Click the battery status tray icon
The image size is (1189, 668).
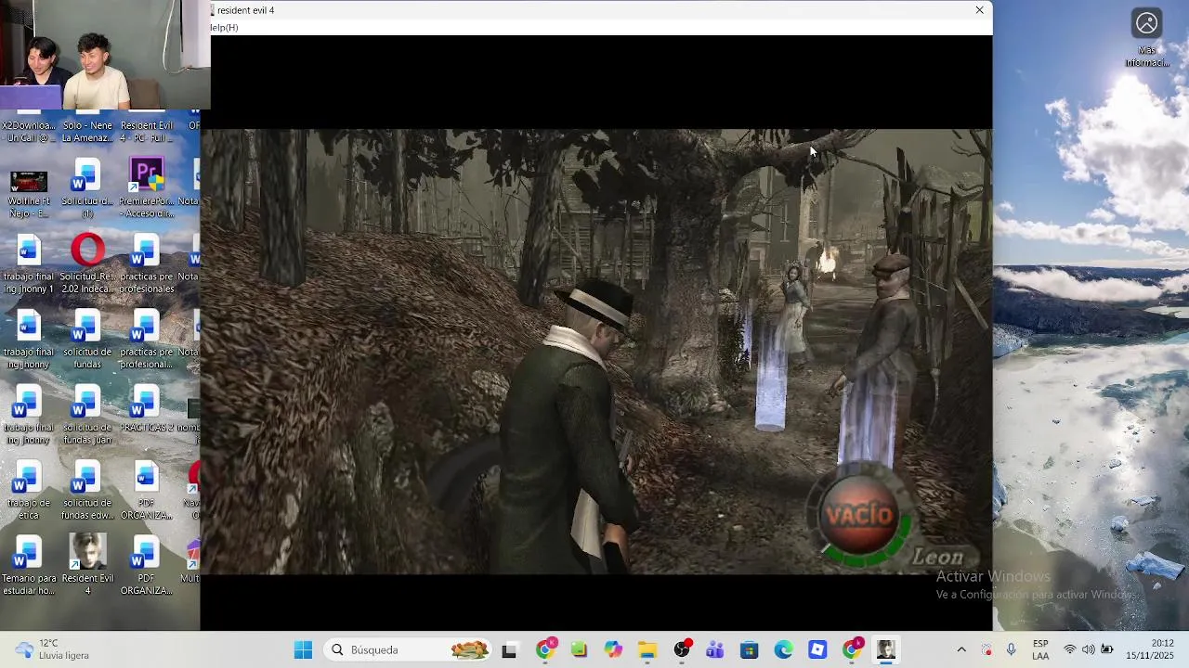(1107, 650)
